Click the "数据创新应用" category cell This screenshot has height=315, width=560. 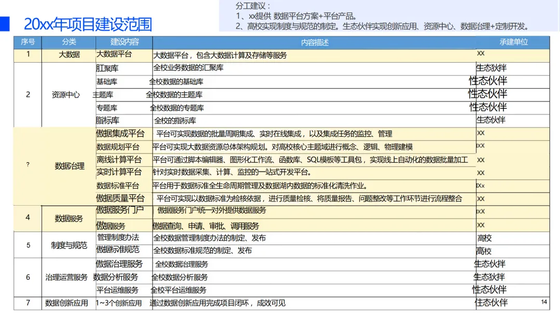66,303
